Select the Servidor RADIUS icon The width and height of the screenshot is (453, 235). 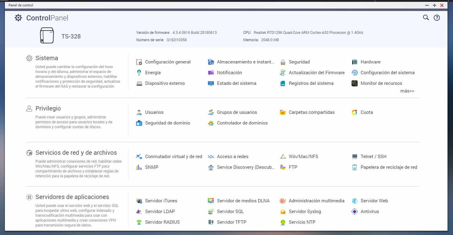[x=139, y=222]
